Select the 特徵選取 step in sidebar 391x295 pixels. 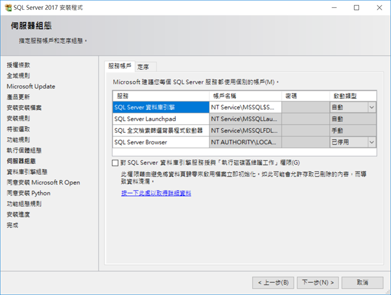[18, 129]
